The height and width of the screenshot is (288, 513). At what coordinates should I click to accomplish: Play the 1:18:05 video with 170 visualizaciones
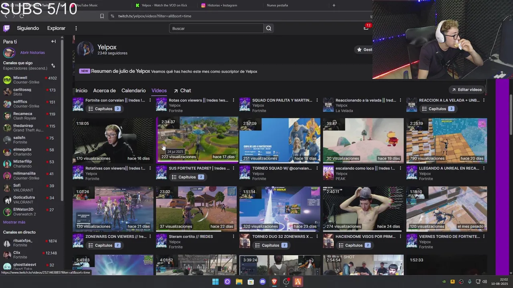point(113,140)
